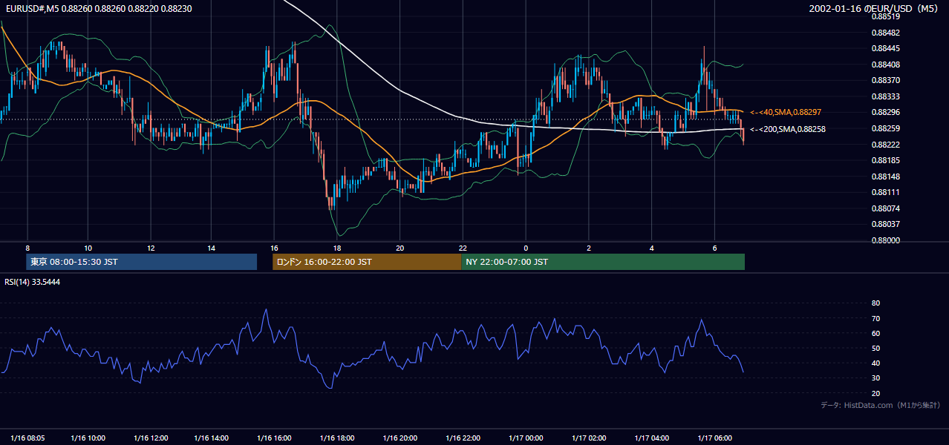Click price axis label 0.88482
Screen dimensions: 949x445
pyautogui.click(x=885, y=33)
